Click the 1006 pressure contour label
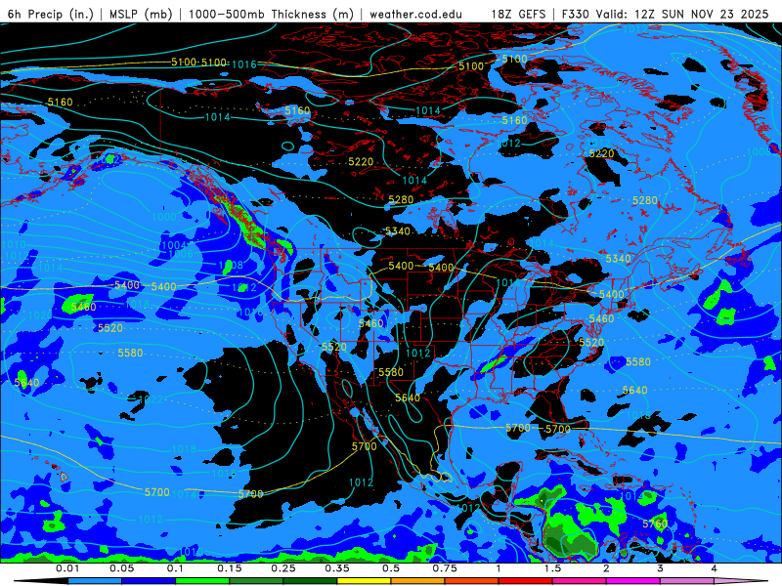 pos(180,254)
